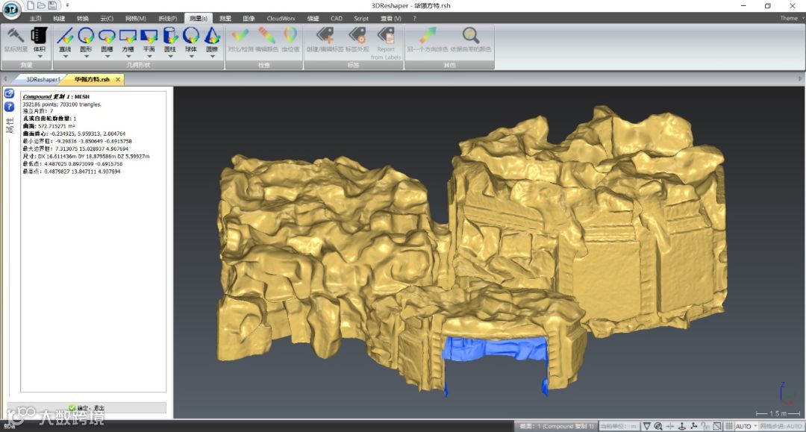Toggle the grid display icon in status bar
Image resolution: width=806 pixels, height=432 pixels.
pyautogui.click(x=729, y=426)
